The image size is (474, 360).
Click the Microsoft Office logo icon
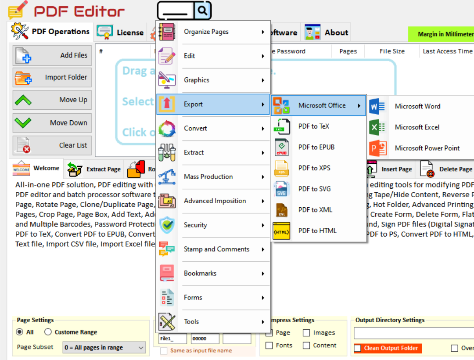[x=281, y=105]
